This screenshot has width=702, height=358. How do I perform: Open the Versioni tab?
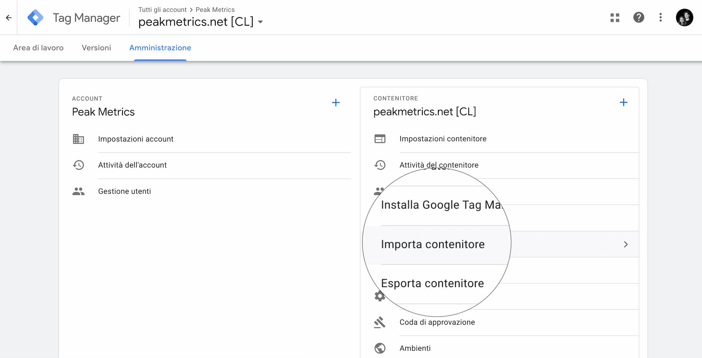tap(96, 48)
